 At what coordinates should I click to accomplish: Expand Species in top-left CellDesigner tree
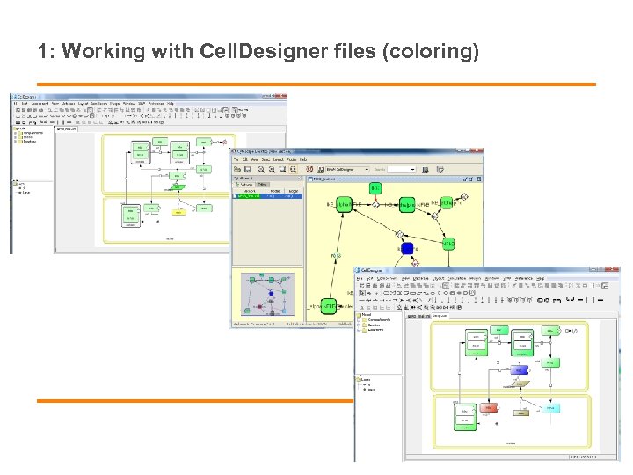15,137
